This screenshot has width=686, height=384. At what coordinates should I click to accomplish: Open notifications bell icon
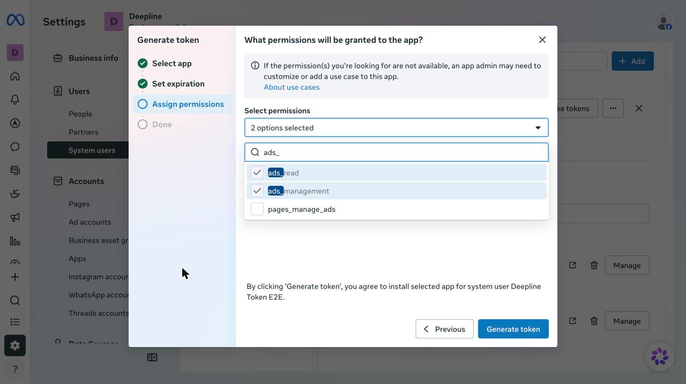coord(15,100)
